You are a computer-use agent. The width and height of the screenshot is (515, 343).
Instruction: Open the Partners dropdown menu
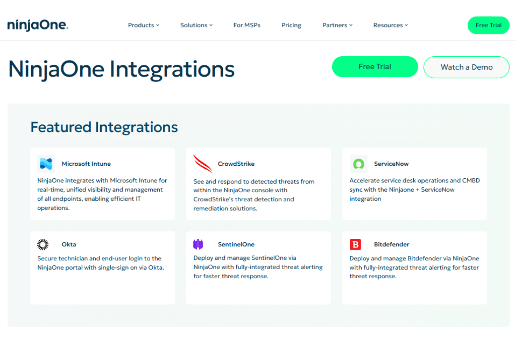click(337, 25)
